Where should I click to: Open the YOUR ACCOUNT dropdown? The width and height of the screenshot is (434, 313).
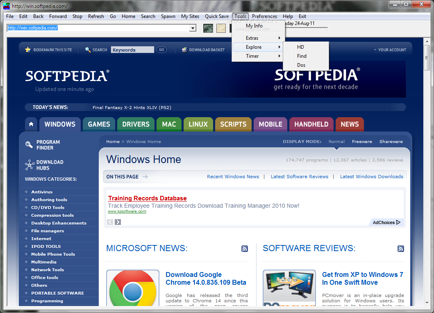[x=390, y=50]
